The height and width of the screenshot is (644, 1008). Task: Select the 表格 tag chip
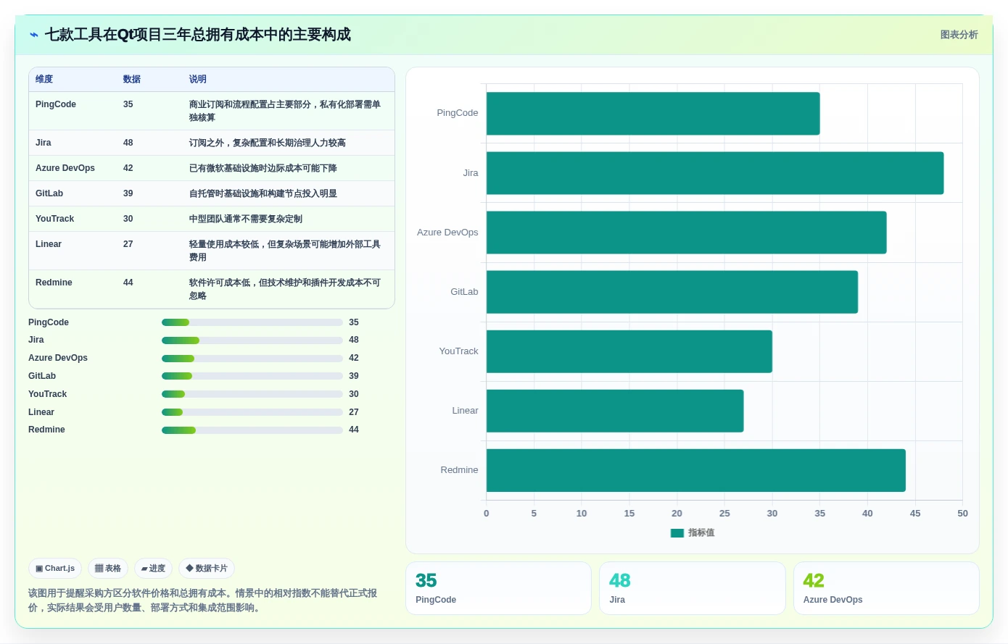[x=108, y=569]
